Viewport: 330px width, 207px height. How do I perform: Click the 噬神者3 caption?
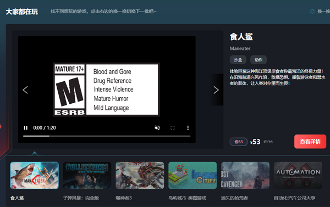click(x=124, y=198)
